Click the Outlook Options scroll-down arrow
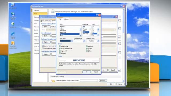Screen dimensions: 171x96 [x=123, y=81]
